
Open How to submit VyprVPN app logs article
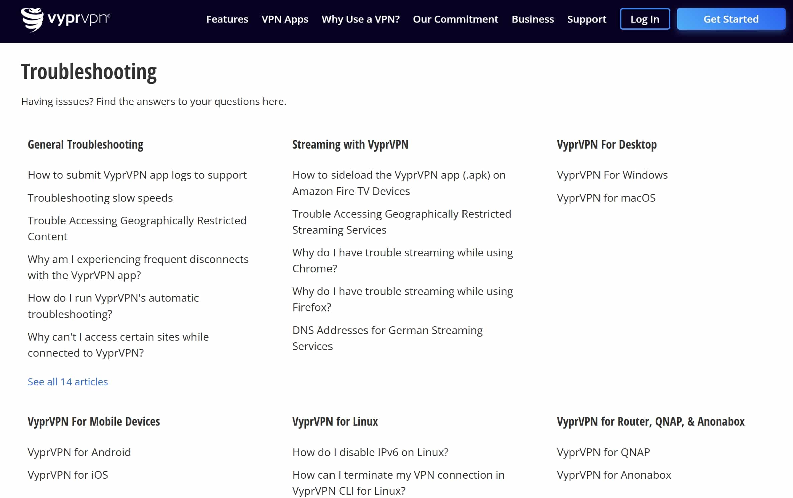(x=137, y=175)
